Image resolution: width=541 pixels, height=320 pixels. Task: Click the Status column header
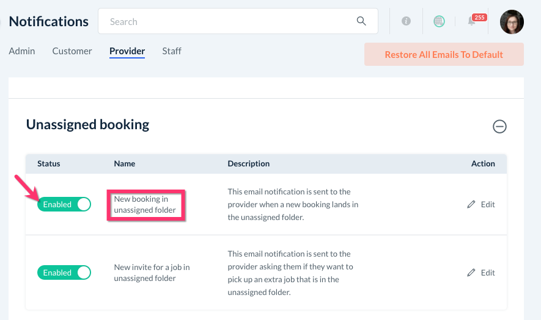[49, 163]
